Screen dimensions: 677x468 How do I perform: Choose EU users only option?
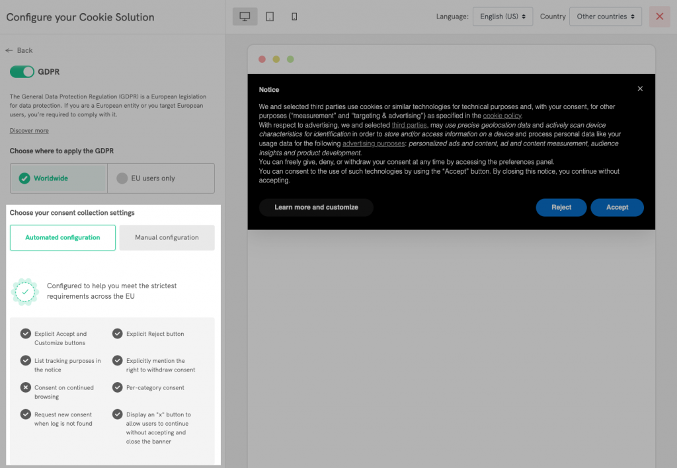(x=161, y=178)
